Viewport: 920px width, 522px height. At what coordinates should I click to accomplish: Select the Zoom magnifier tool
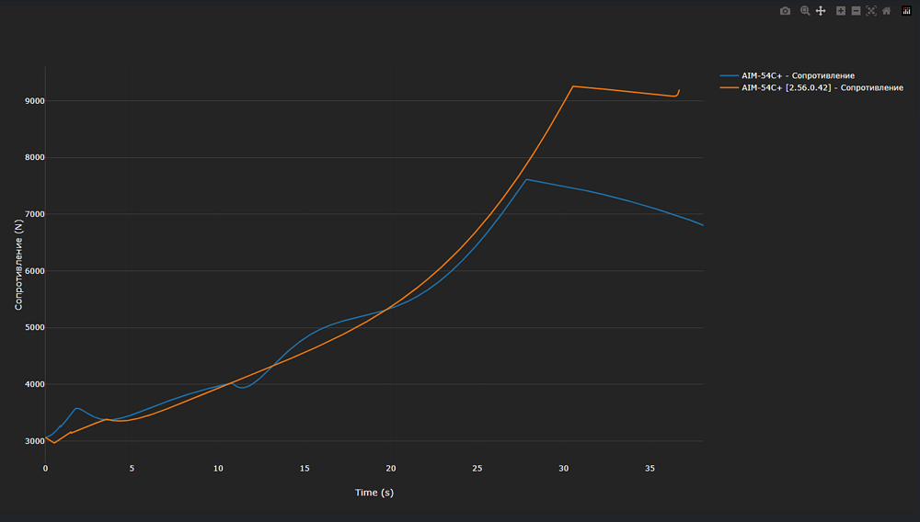tap(805, 11)
